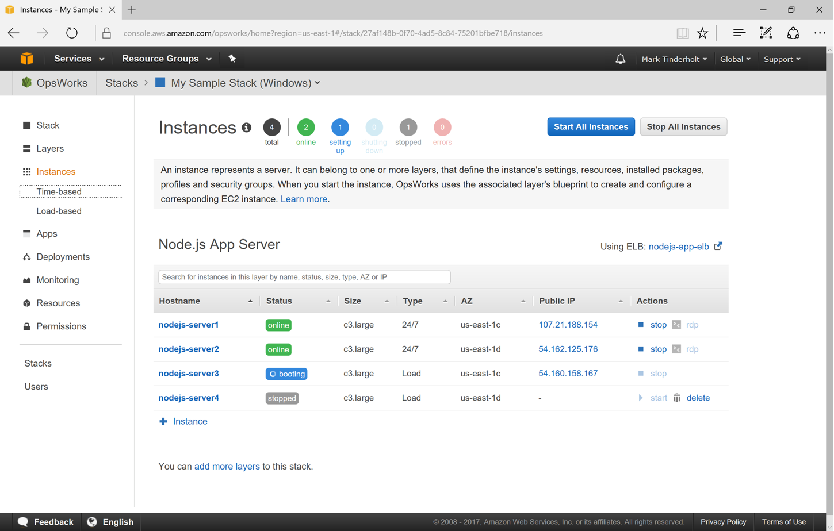Click trash icon for nodejs-server4

click(x=677, y=398)
